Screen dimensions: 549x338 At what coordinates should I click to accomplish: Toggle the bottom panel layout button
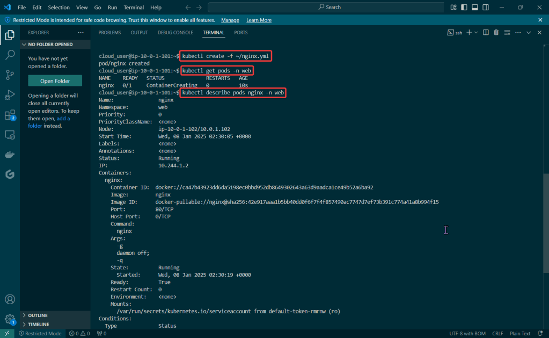(x=474, y=8)
